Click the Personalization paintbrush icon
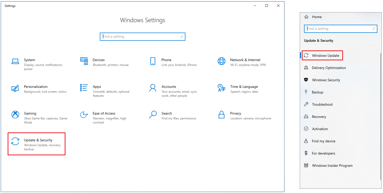This screenshot has height=193, width=383. [15, 88]
